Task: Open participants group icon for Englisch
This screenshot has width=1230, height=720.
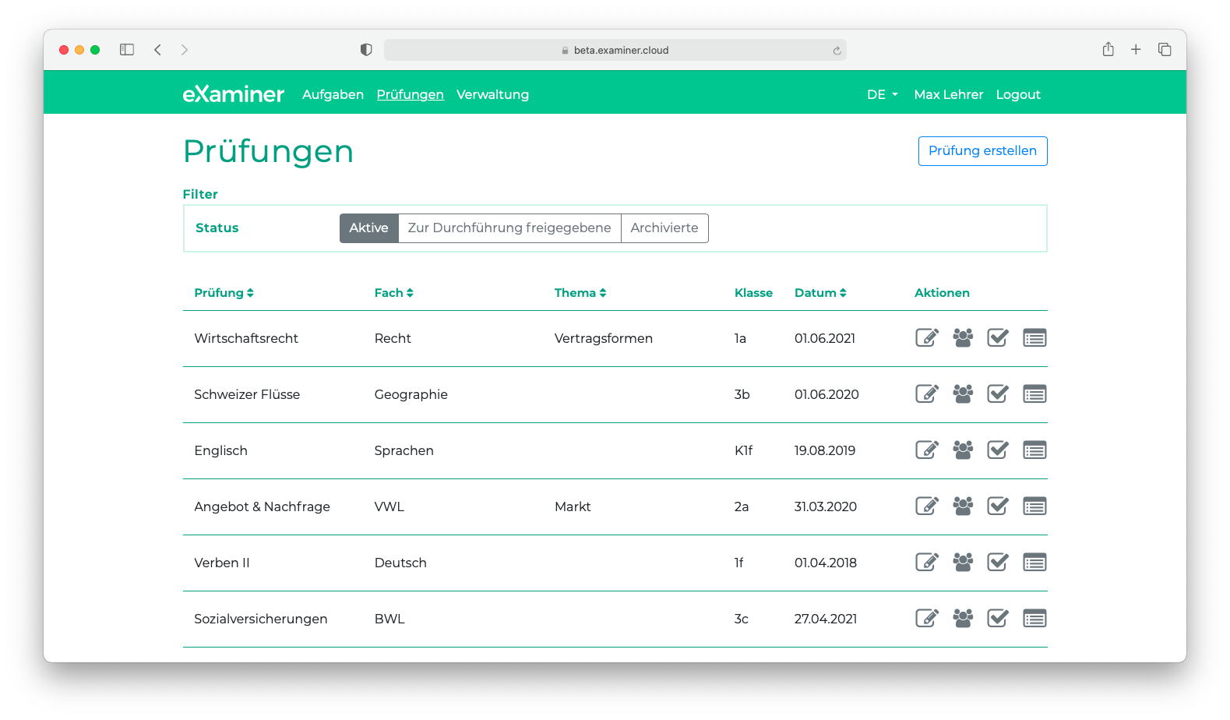Action: click(x=963, y=450)
